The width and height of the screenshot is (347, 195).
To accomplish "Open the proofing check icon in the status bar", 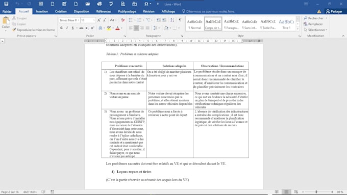I will [x=43, y=191].
